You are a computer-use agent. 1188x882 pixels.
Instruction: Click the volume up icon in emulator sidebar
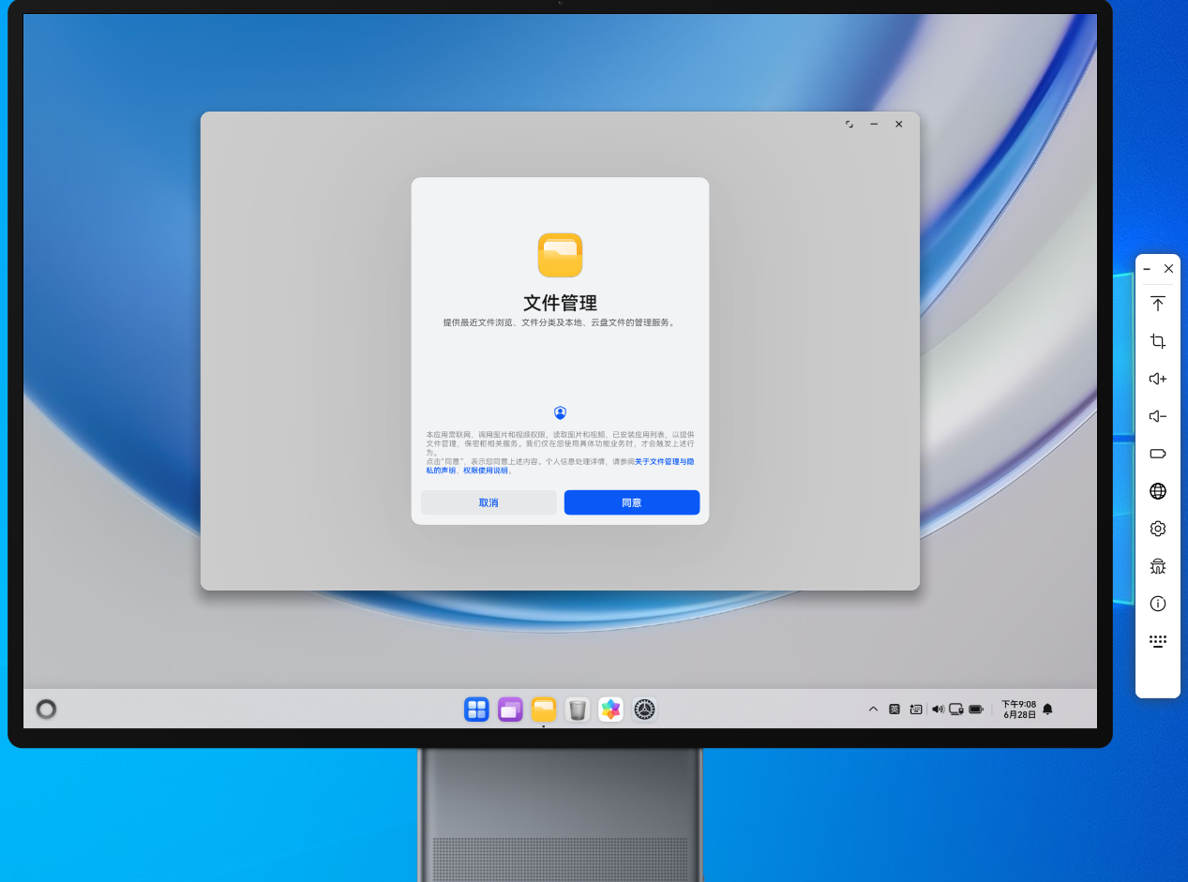[x=1157, y=379]
